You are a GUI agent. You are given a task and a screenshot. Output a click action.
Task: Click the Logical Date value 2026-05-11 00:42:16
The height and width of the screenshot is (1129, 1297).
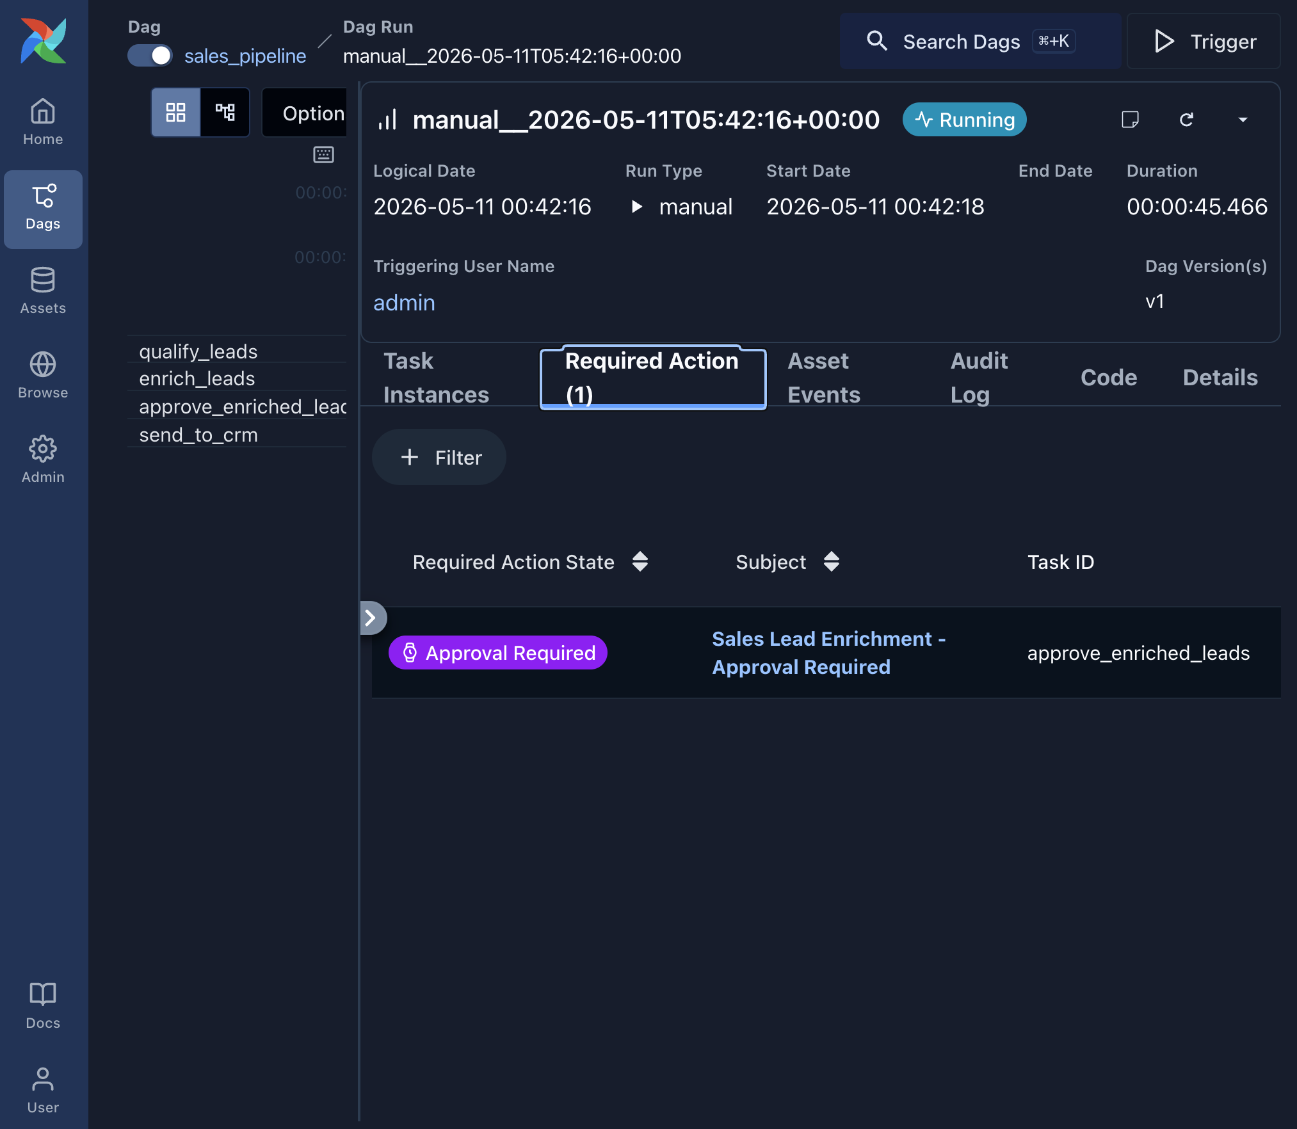pos(482,207)
